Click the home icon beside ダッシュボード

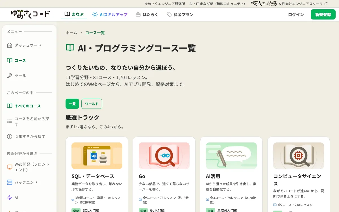pos(10,45)
